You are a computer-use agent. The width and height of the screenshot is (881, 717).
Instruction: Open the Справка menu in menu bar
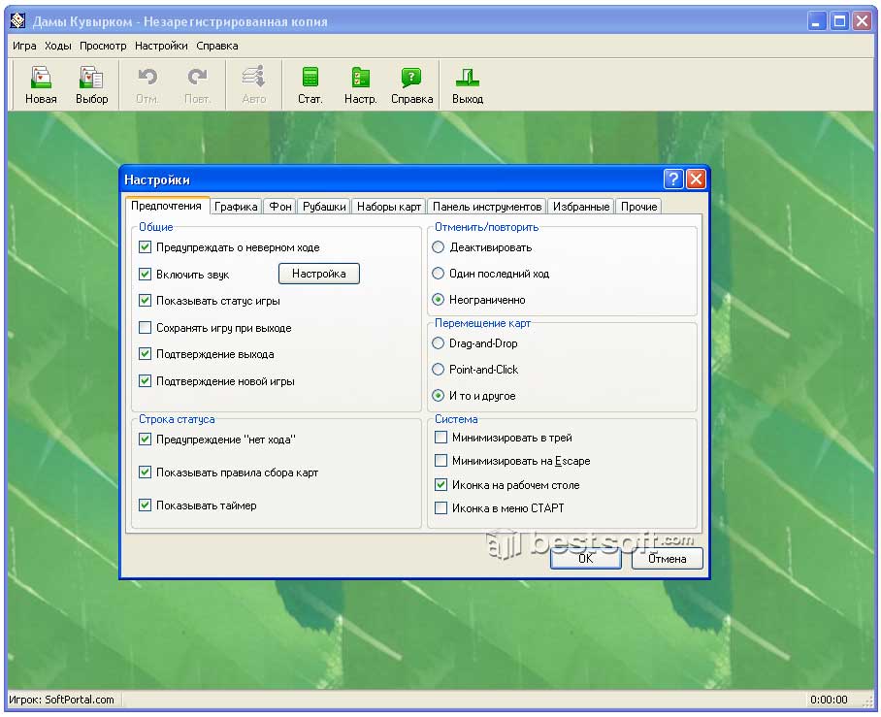pos(217,46)
